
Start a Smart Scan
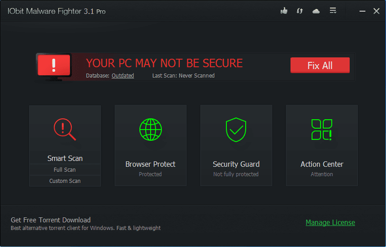(x=65, y=158)
